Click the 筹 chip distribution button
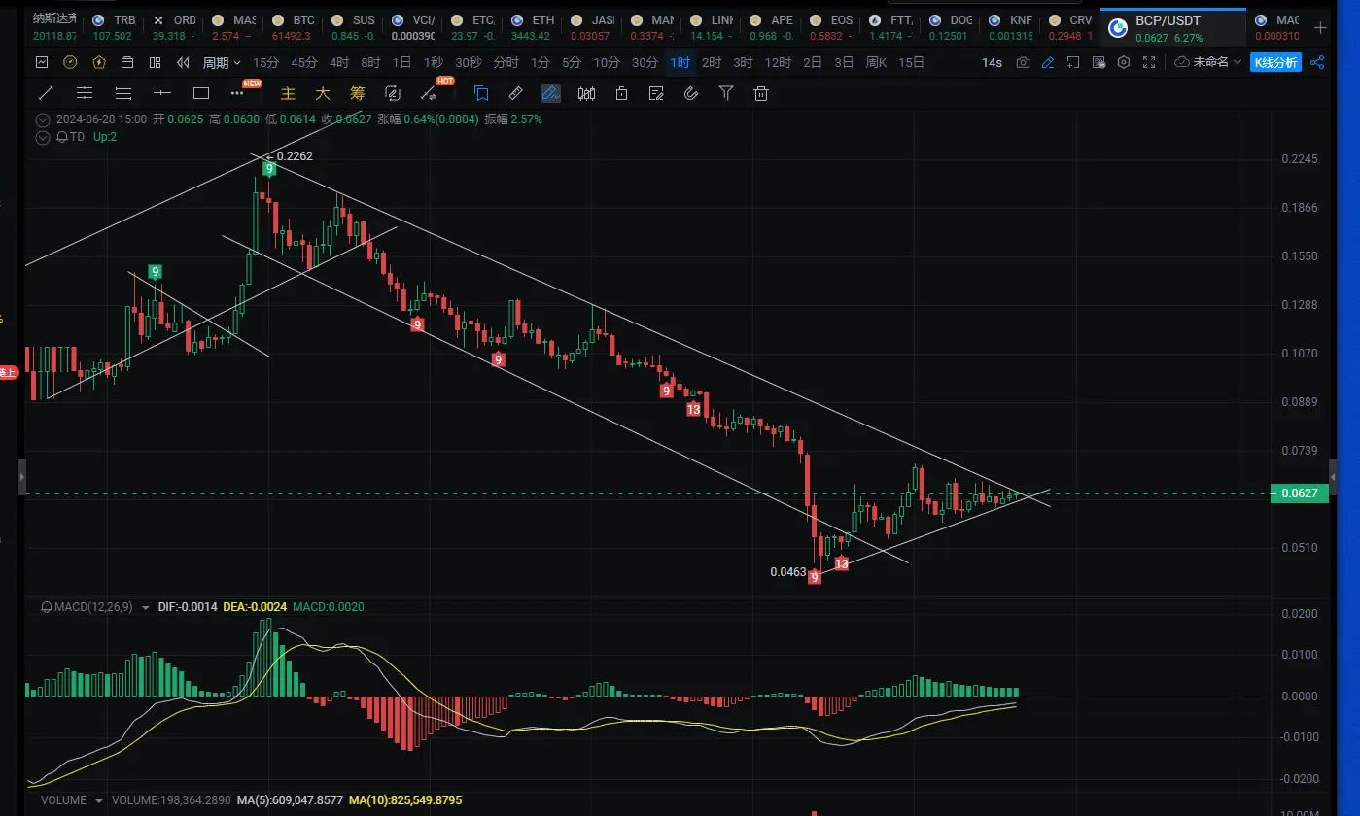The width and height of the screenshot is (1360, 816). (358, 93)
